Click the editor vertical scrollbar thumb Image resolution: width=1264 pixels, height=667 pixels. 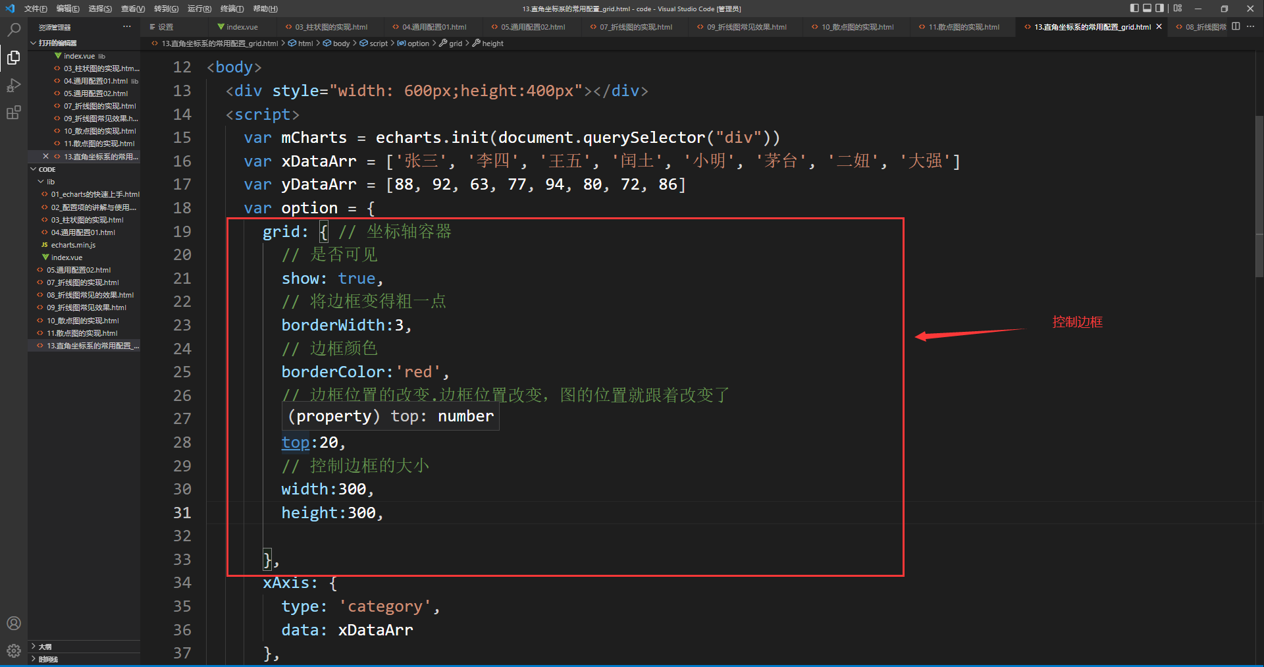pyautogui.click(x=1259, y=197)
